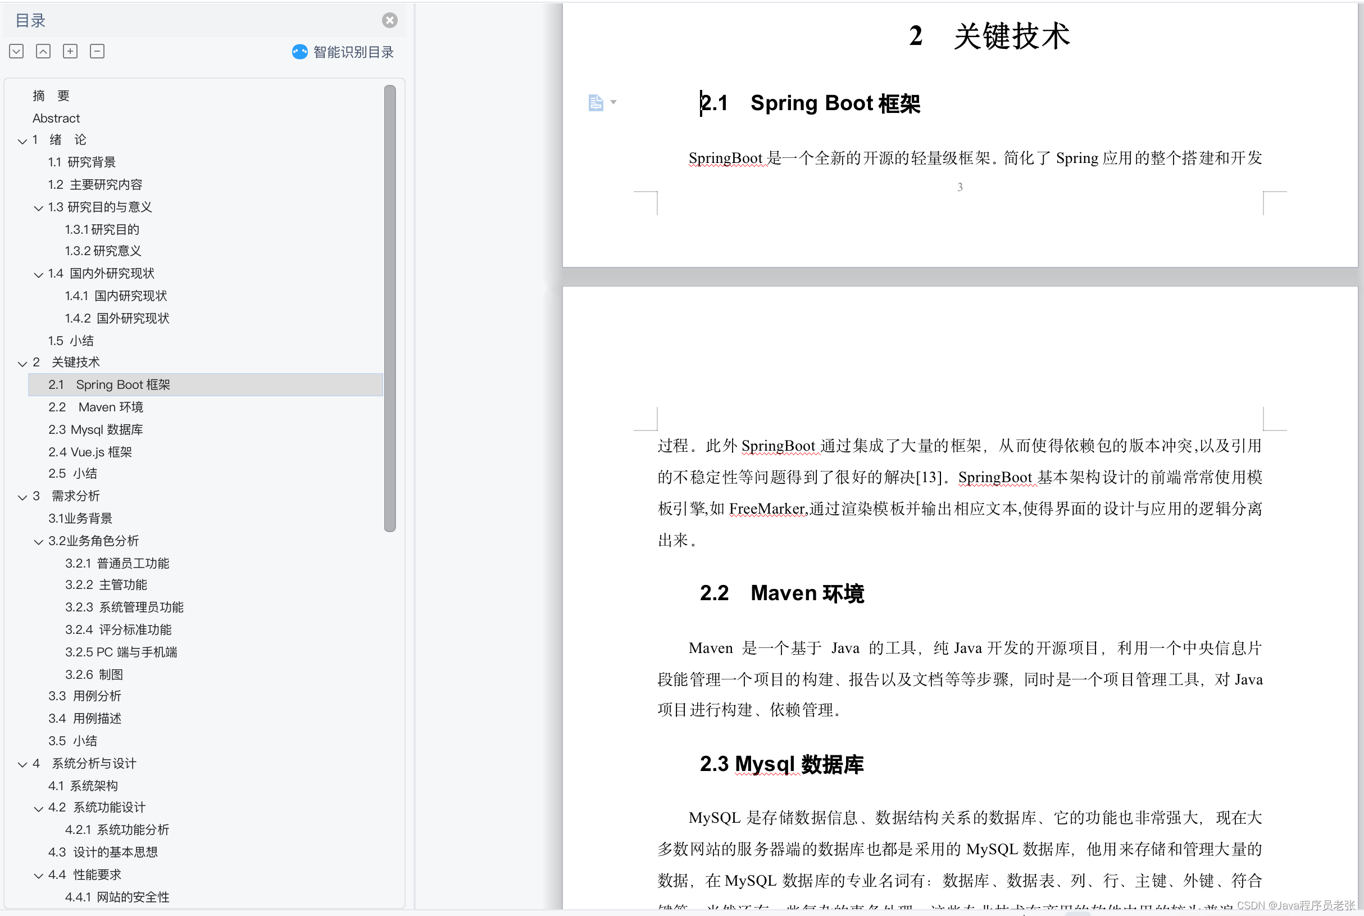
Task: Open dropdown arrow next to document icon
Action: pos(613,102)
